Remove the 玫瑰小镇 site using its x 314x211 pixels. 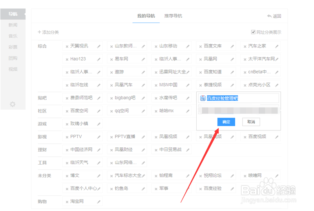(x=67, y=124)
